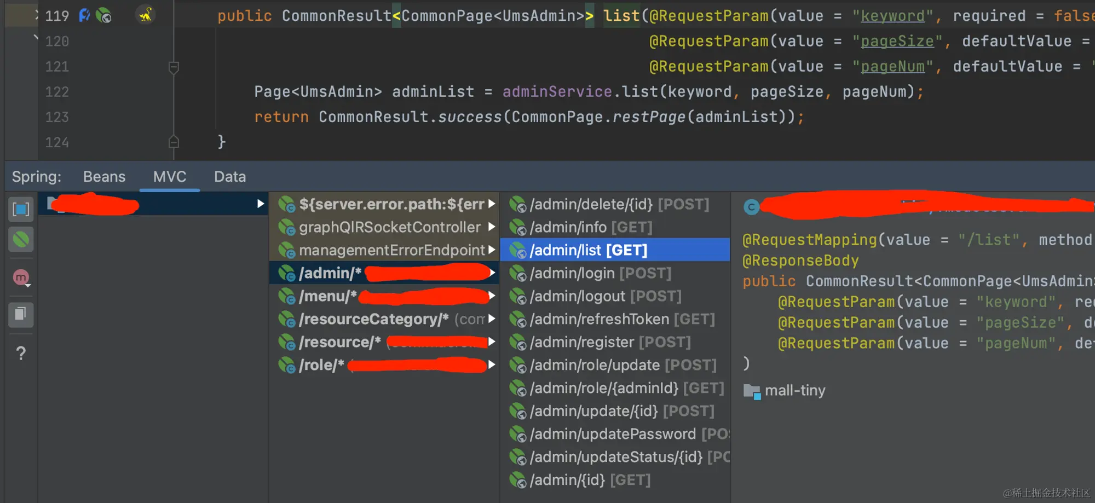Select endpoint /admin/update/{id} [POST]
The width and height of the screenshot is (1095, 503).
[615, 411]
